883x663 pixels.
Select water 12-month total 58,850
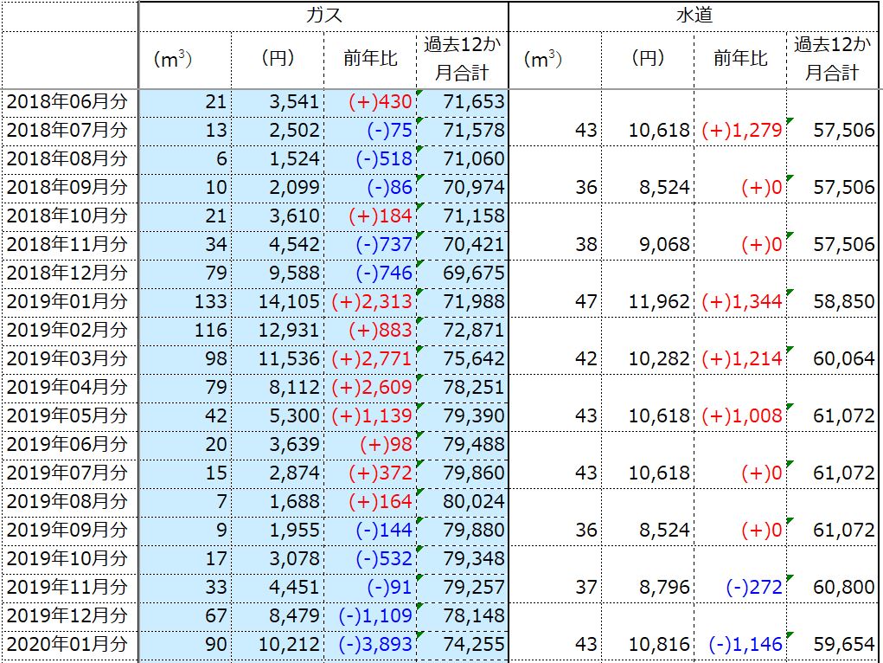(x=833, y=303)
